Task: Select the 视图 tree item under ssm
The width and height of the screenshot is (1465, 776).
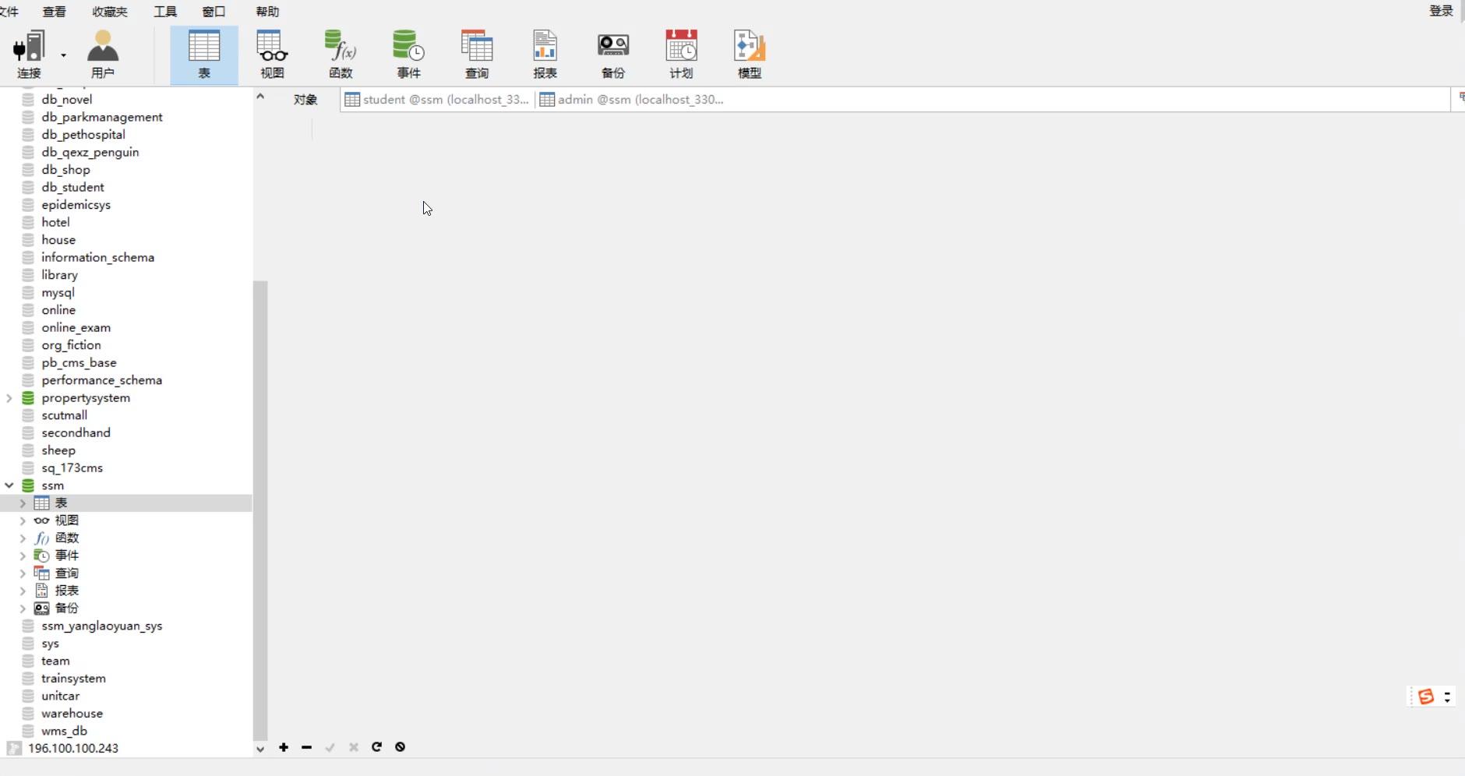Action: click(66, 520)
